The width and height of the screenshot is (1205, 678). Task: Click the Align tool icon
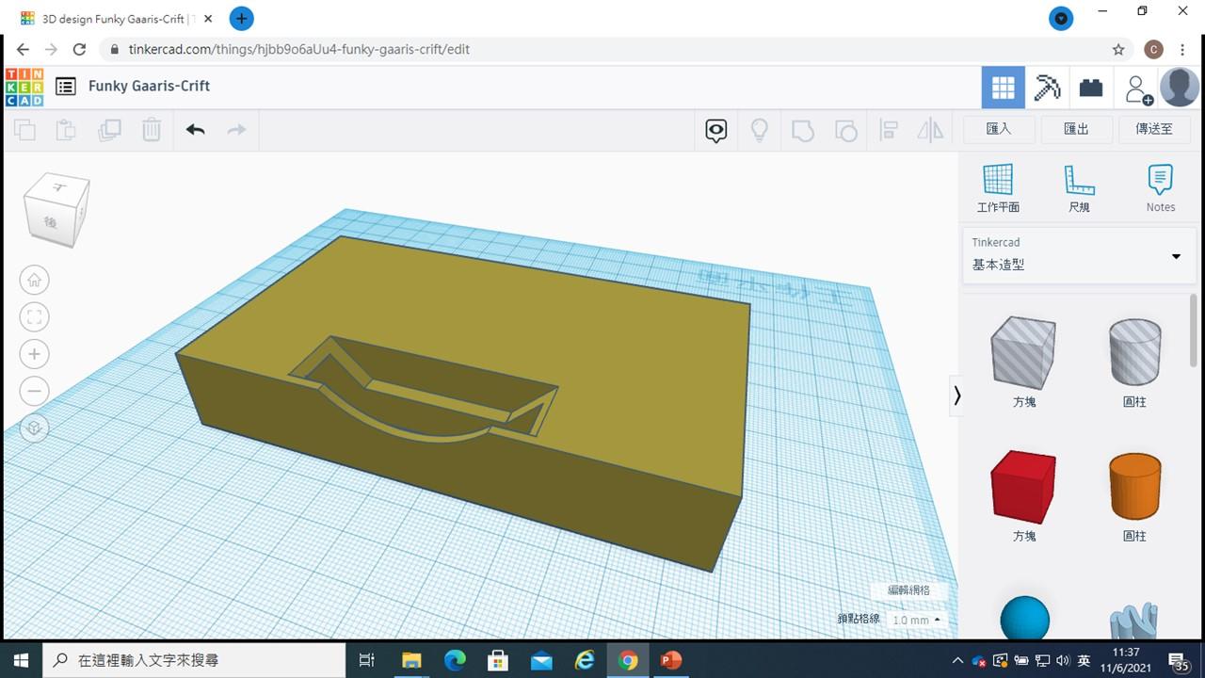pyautogui.click(x=888, y=130)
